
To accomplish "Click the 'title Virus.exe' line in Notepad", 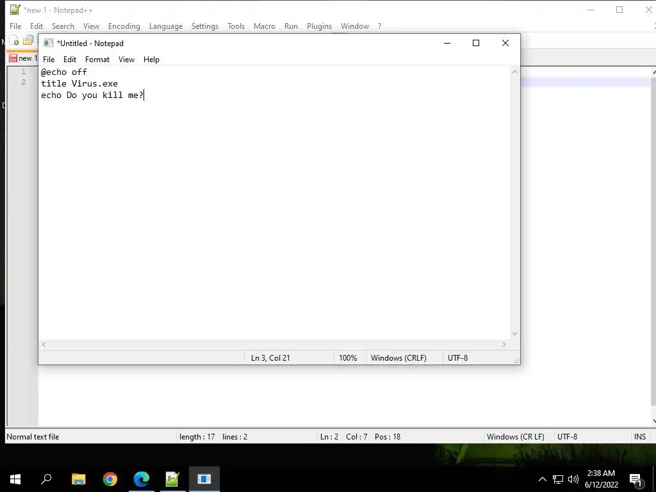I will (x=79, y=84).
